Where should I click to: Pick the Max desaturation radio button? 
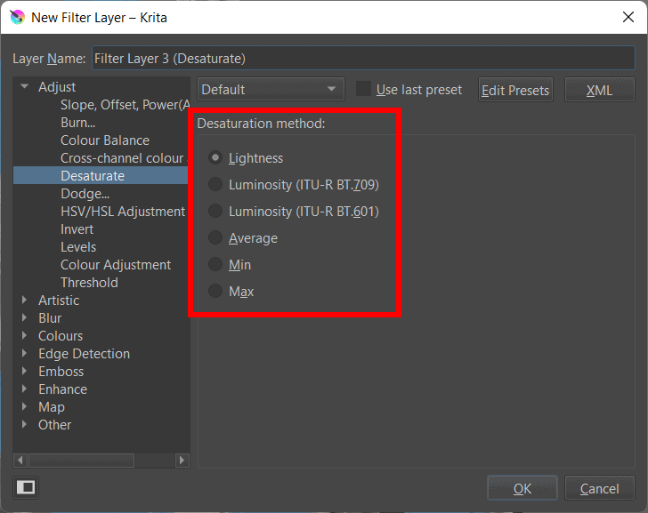pos(215,292)
